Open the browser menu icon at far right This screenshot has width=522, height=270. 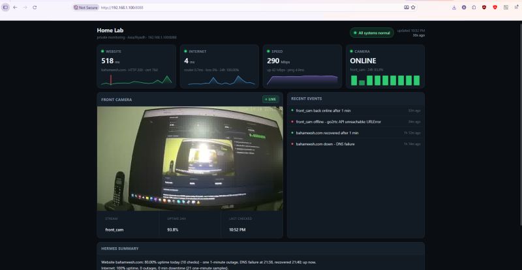point(516,7)
